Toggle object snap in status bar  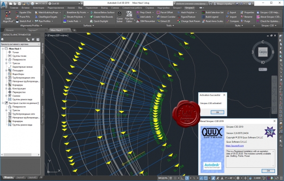[206, 178]
